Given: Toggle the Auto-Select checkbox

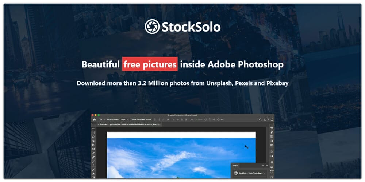Looking at the screenshot, I should (108, 119).
